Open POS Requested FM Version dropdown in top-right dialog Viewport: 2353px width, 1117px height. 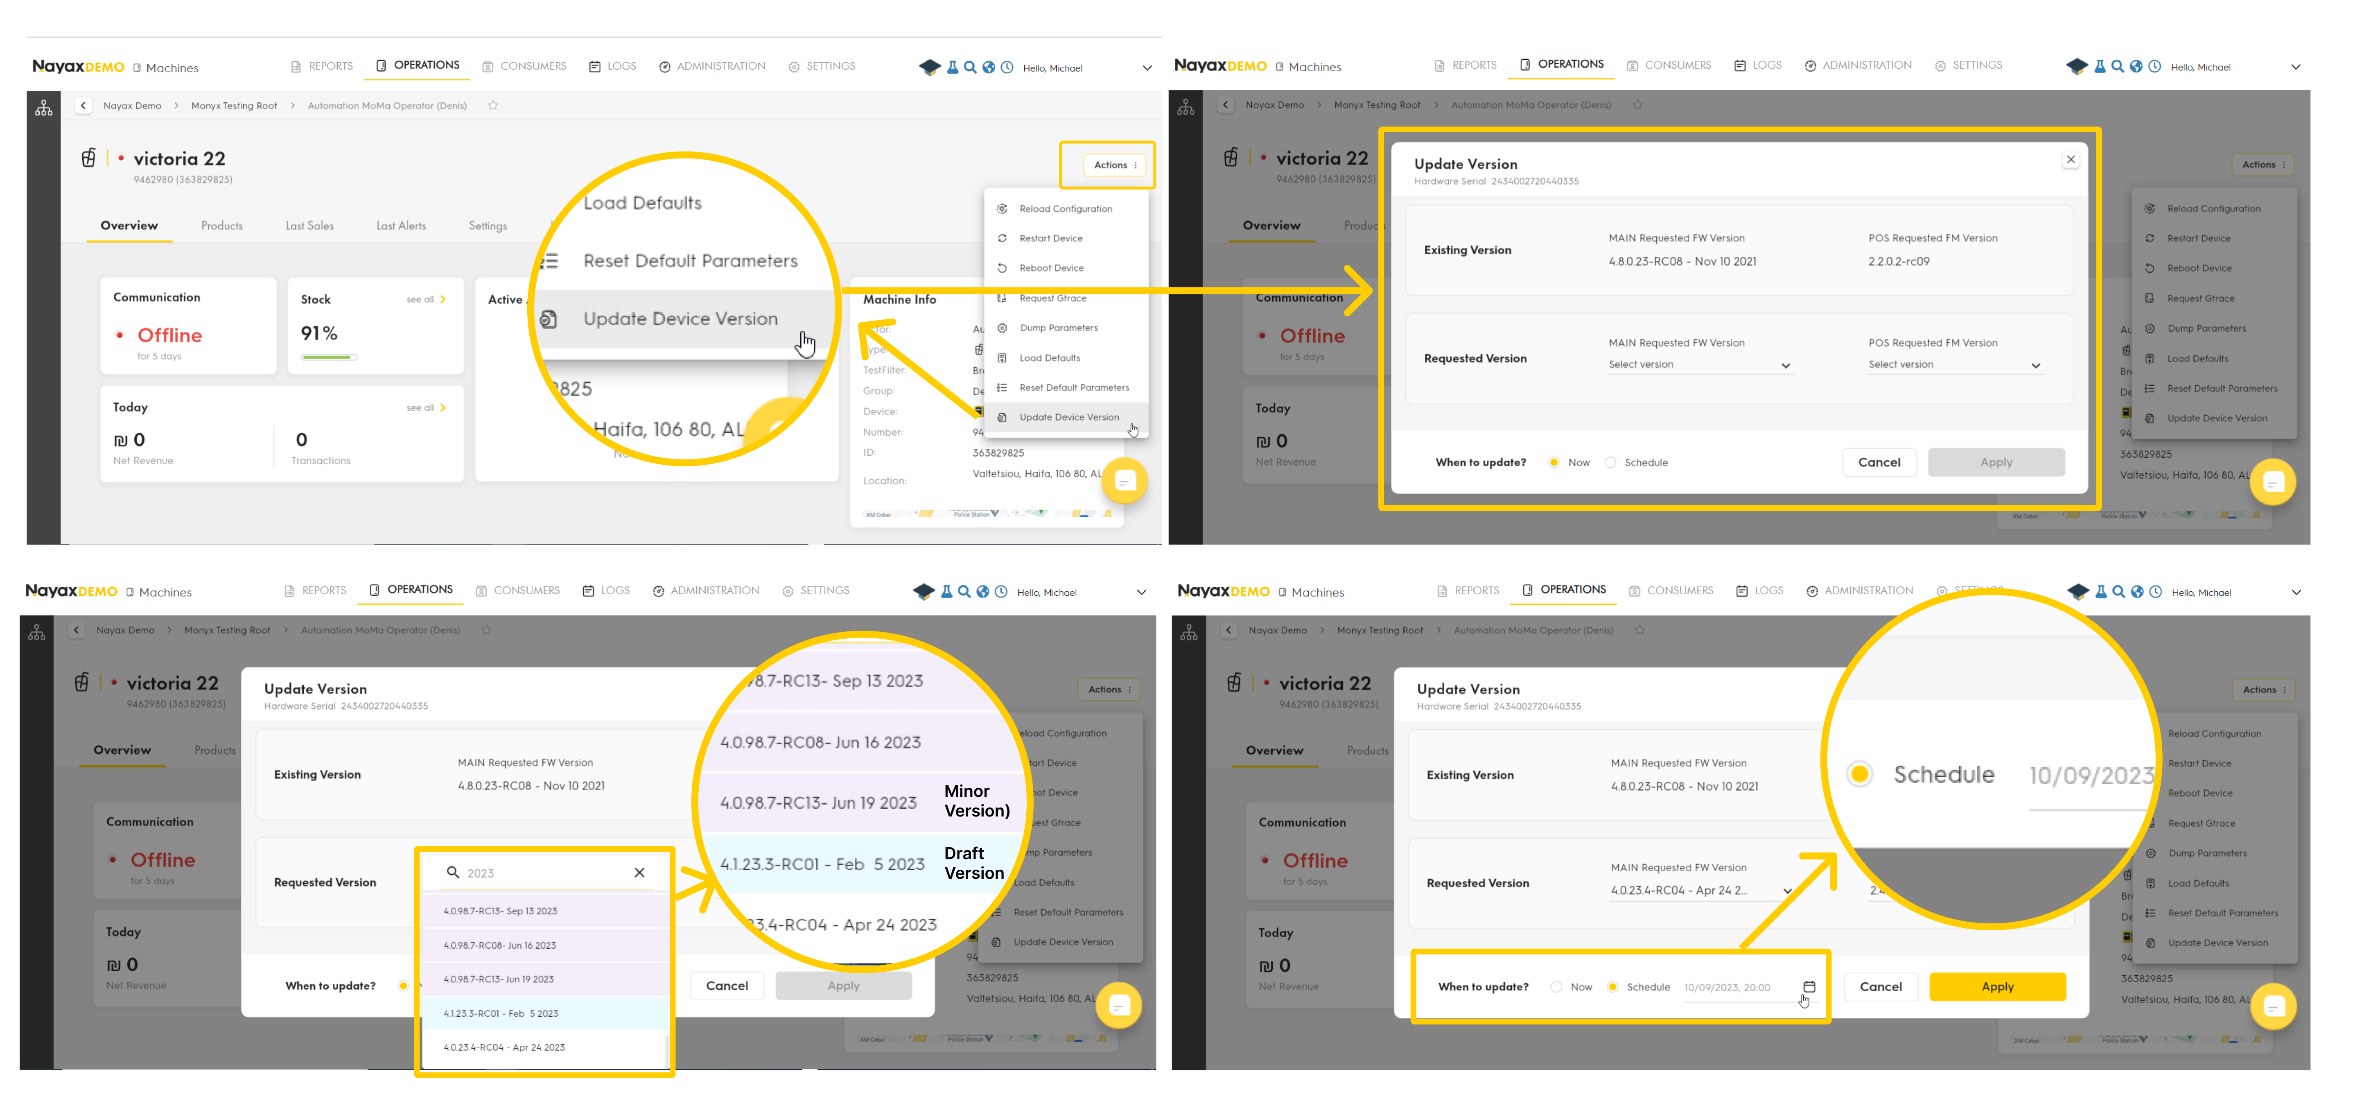(x=1955, y=365)
